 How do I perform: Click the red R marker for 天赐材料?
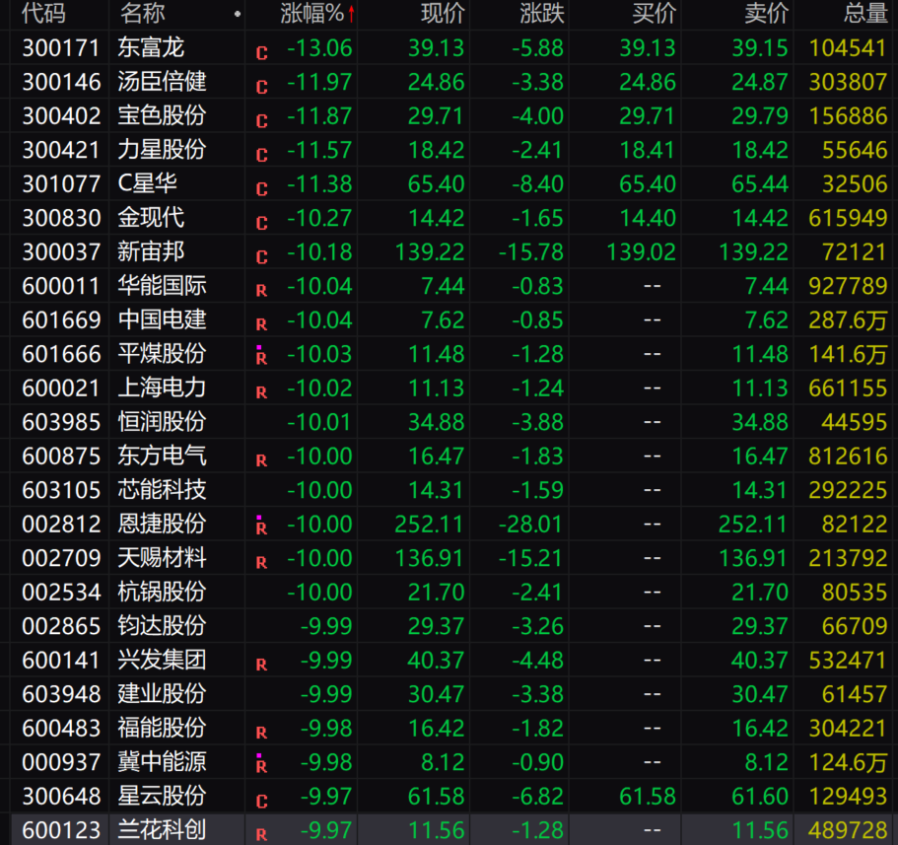[262, 563]
